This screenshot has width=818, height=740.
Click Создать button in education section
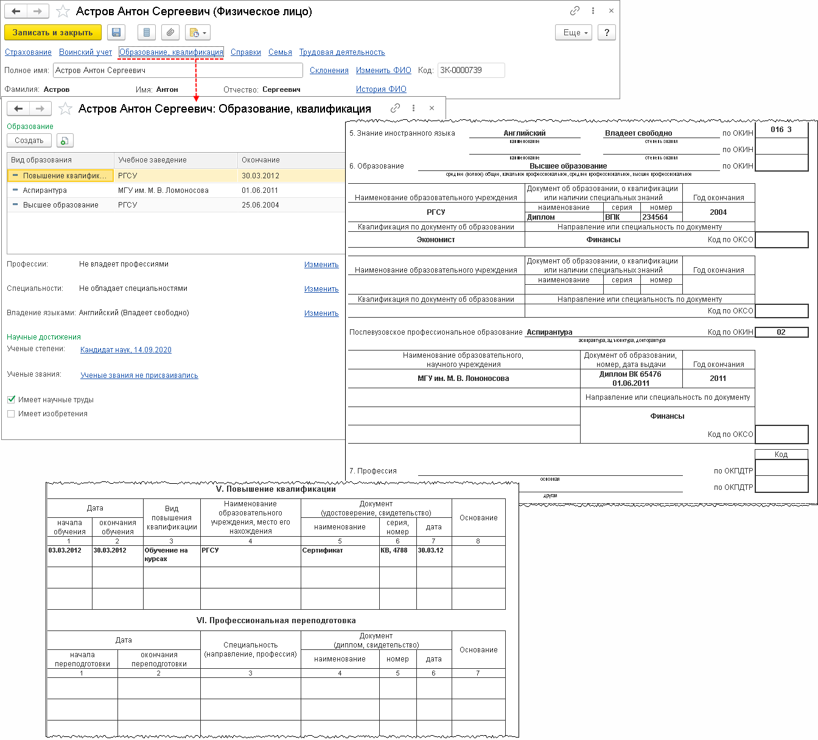click(29, 141)
